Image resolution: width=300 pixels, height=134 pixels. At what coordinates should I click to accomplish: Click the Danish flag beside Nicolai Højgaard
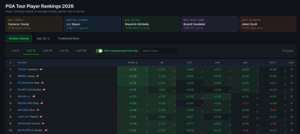click(43, 123)
